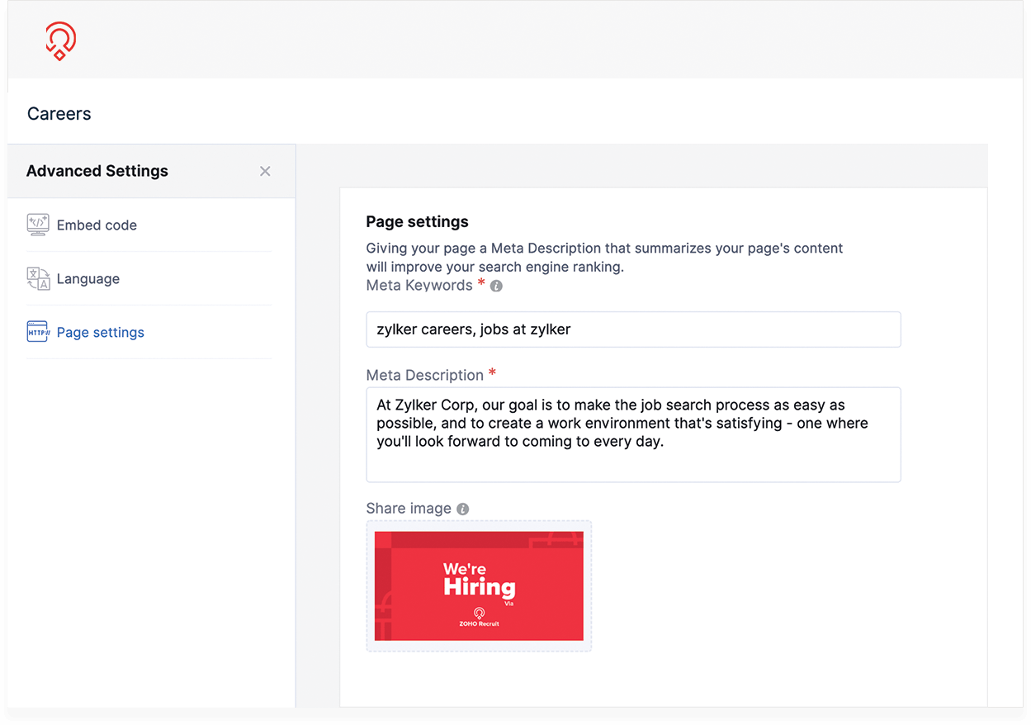Click the Careers page title

[x=59, y=114]
